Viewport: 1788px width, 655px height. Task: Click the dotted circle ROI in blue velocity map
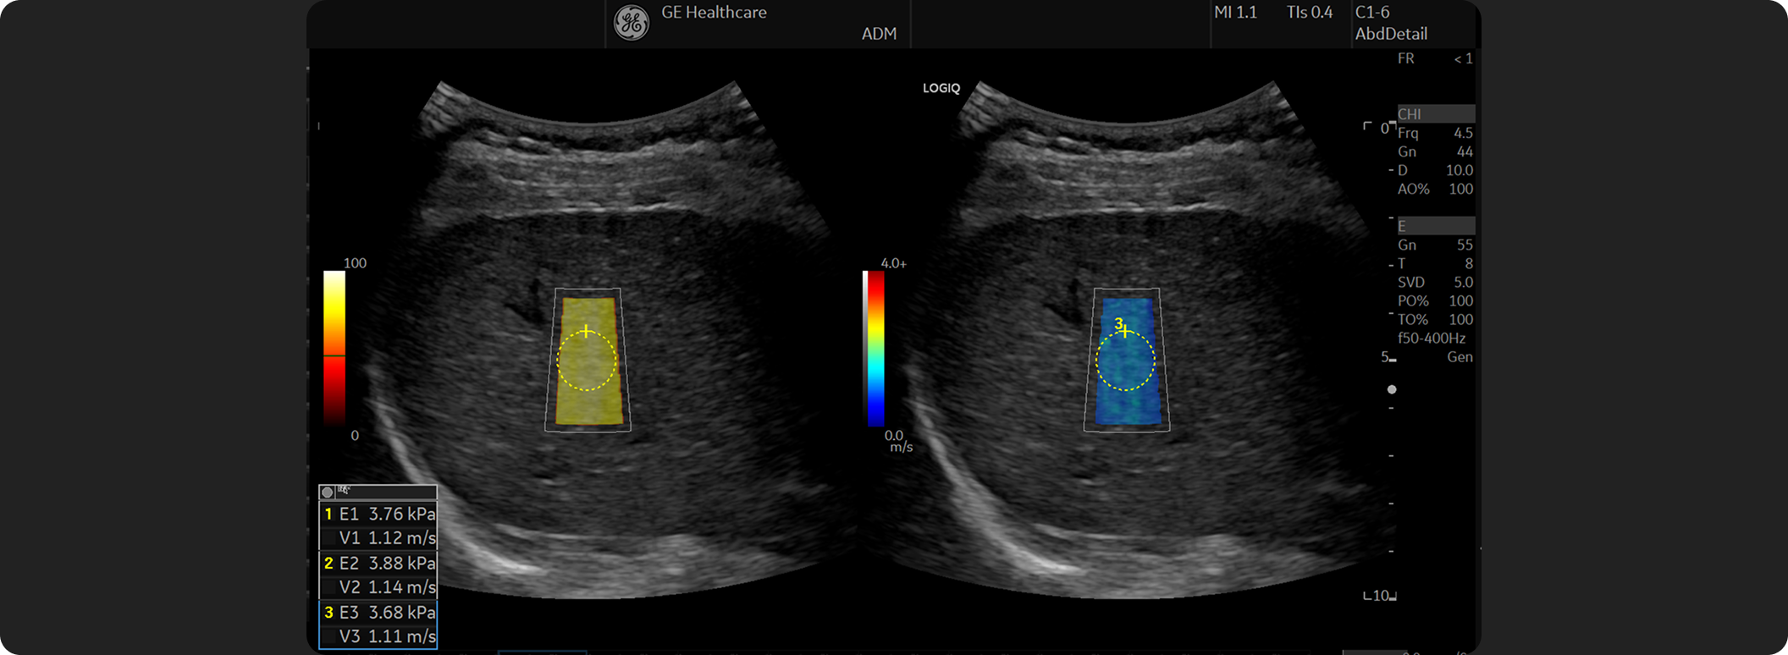click(x=1125, y=361)
